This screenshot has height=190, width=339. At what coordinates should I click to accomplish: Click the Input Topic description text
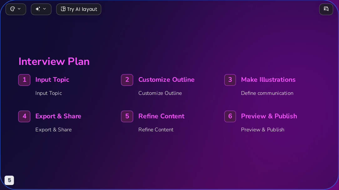49,93
